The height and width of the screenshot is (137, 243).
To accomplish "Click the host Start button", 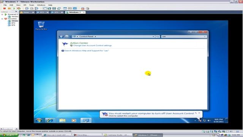I will pyautogui.click(x=9, y=135).
